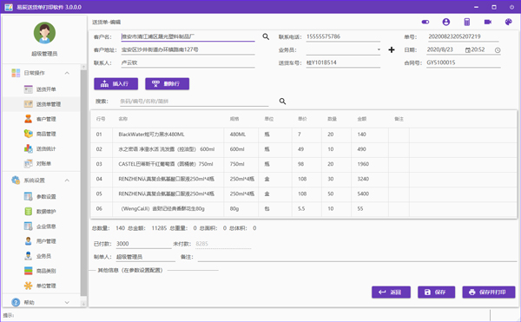Open the clock time picker icon

[498, 50]
